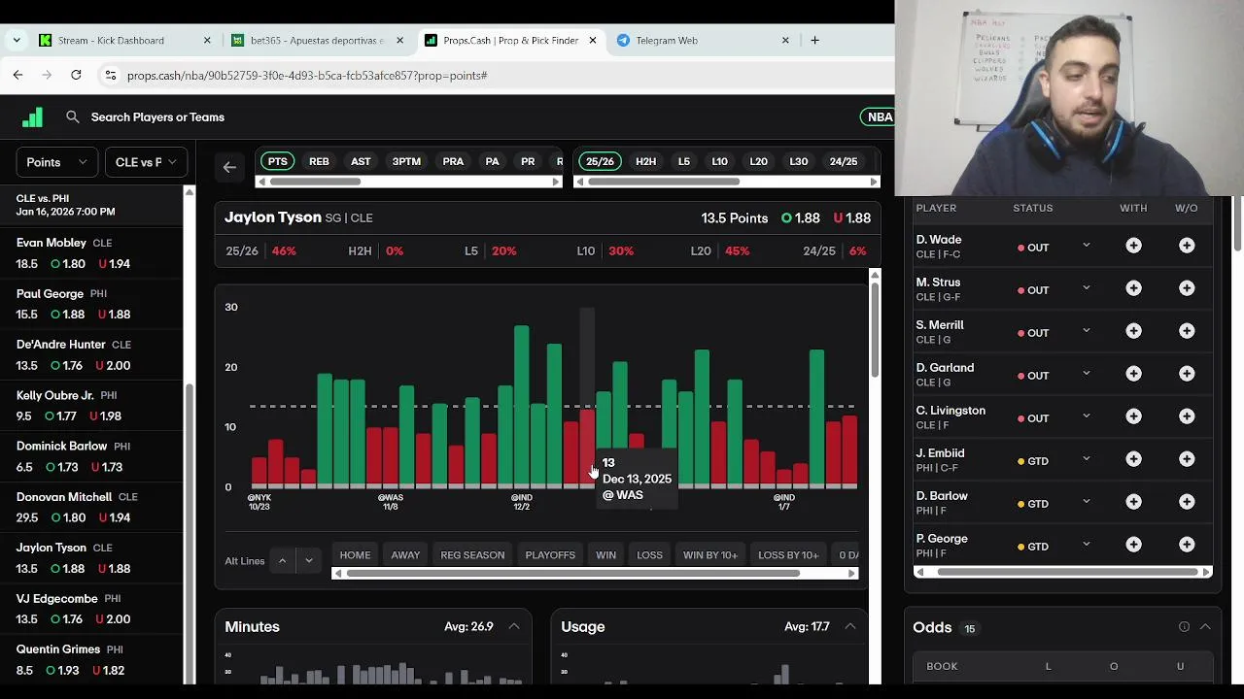This screenshot has height=699, width=1244.
Task: Switch to H2H timeframe tab
Action: pos(646,161)
